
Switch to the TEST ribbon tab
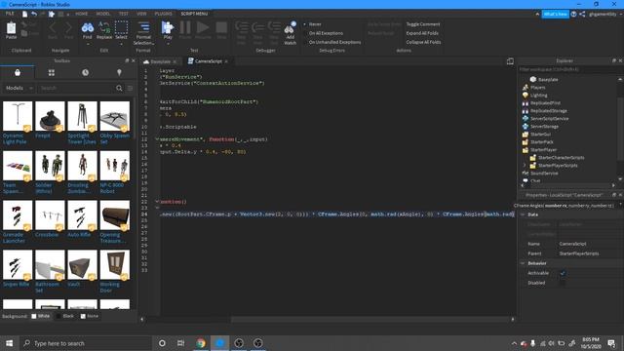pos(124,14)
